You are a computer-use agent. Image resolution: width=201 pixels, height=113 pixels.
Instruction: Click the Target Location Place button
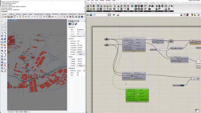point(81,66)
